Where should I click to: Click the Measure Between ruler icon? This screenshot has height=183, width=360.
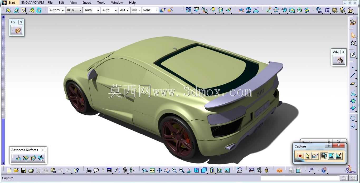[252, 170]
